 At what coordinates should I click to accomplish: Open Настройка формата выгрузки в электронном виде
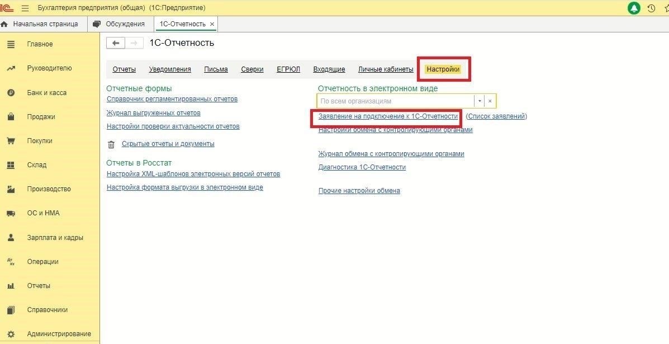[x=185, y=187]
